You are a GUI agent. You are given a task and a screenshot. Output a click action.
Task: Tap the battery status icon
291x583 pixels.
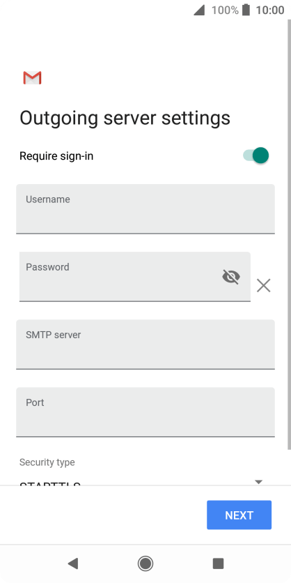(246, 10)
